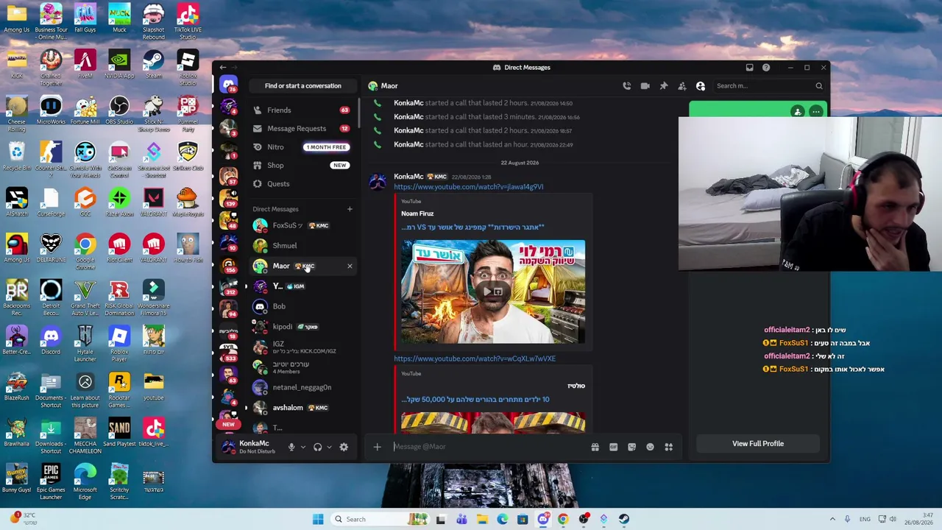Go to Discord home Direct Messages button
Viewport: 942px width, 530px height.
pos(229,85)
